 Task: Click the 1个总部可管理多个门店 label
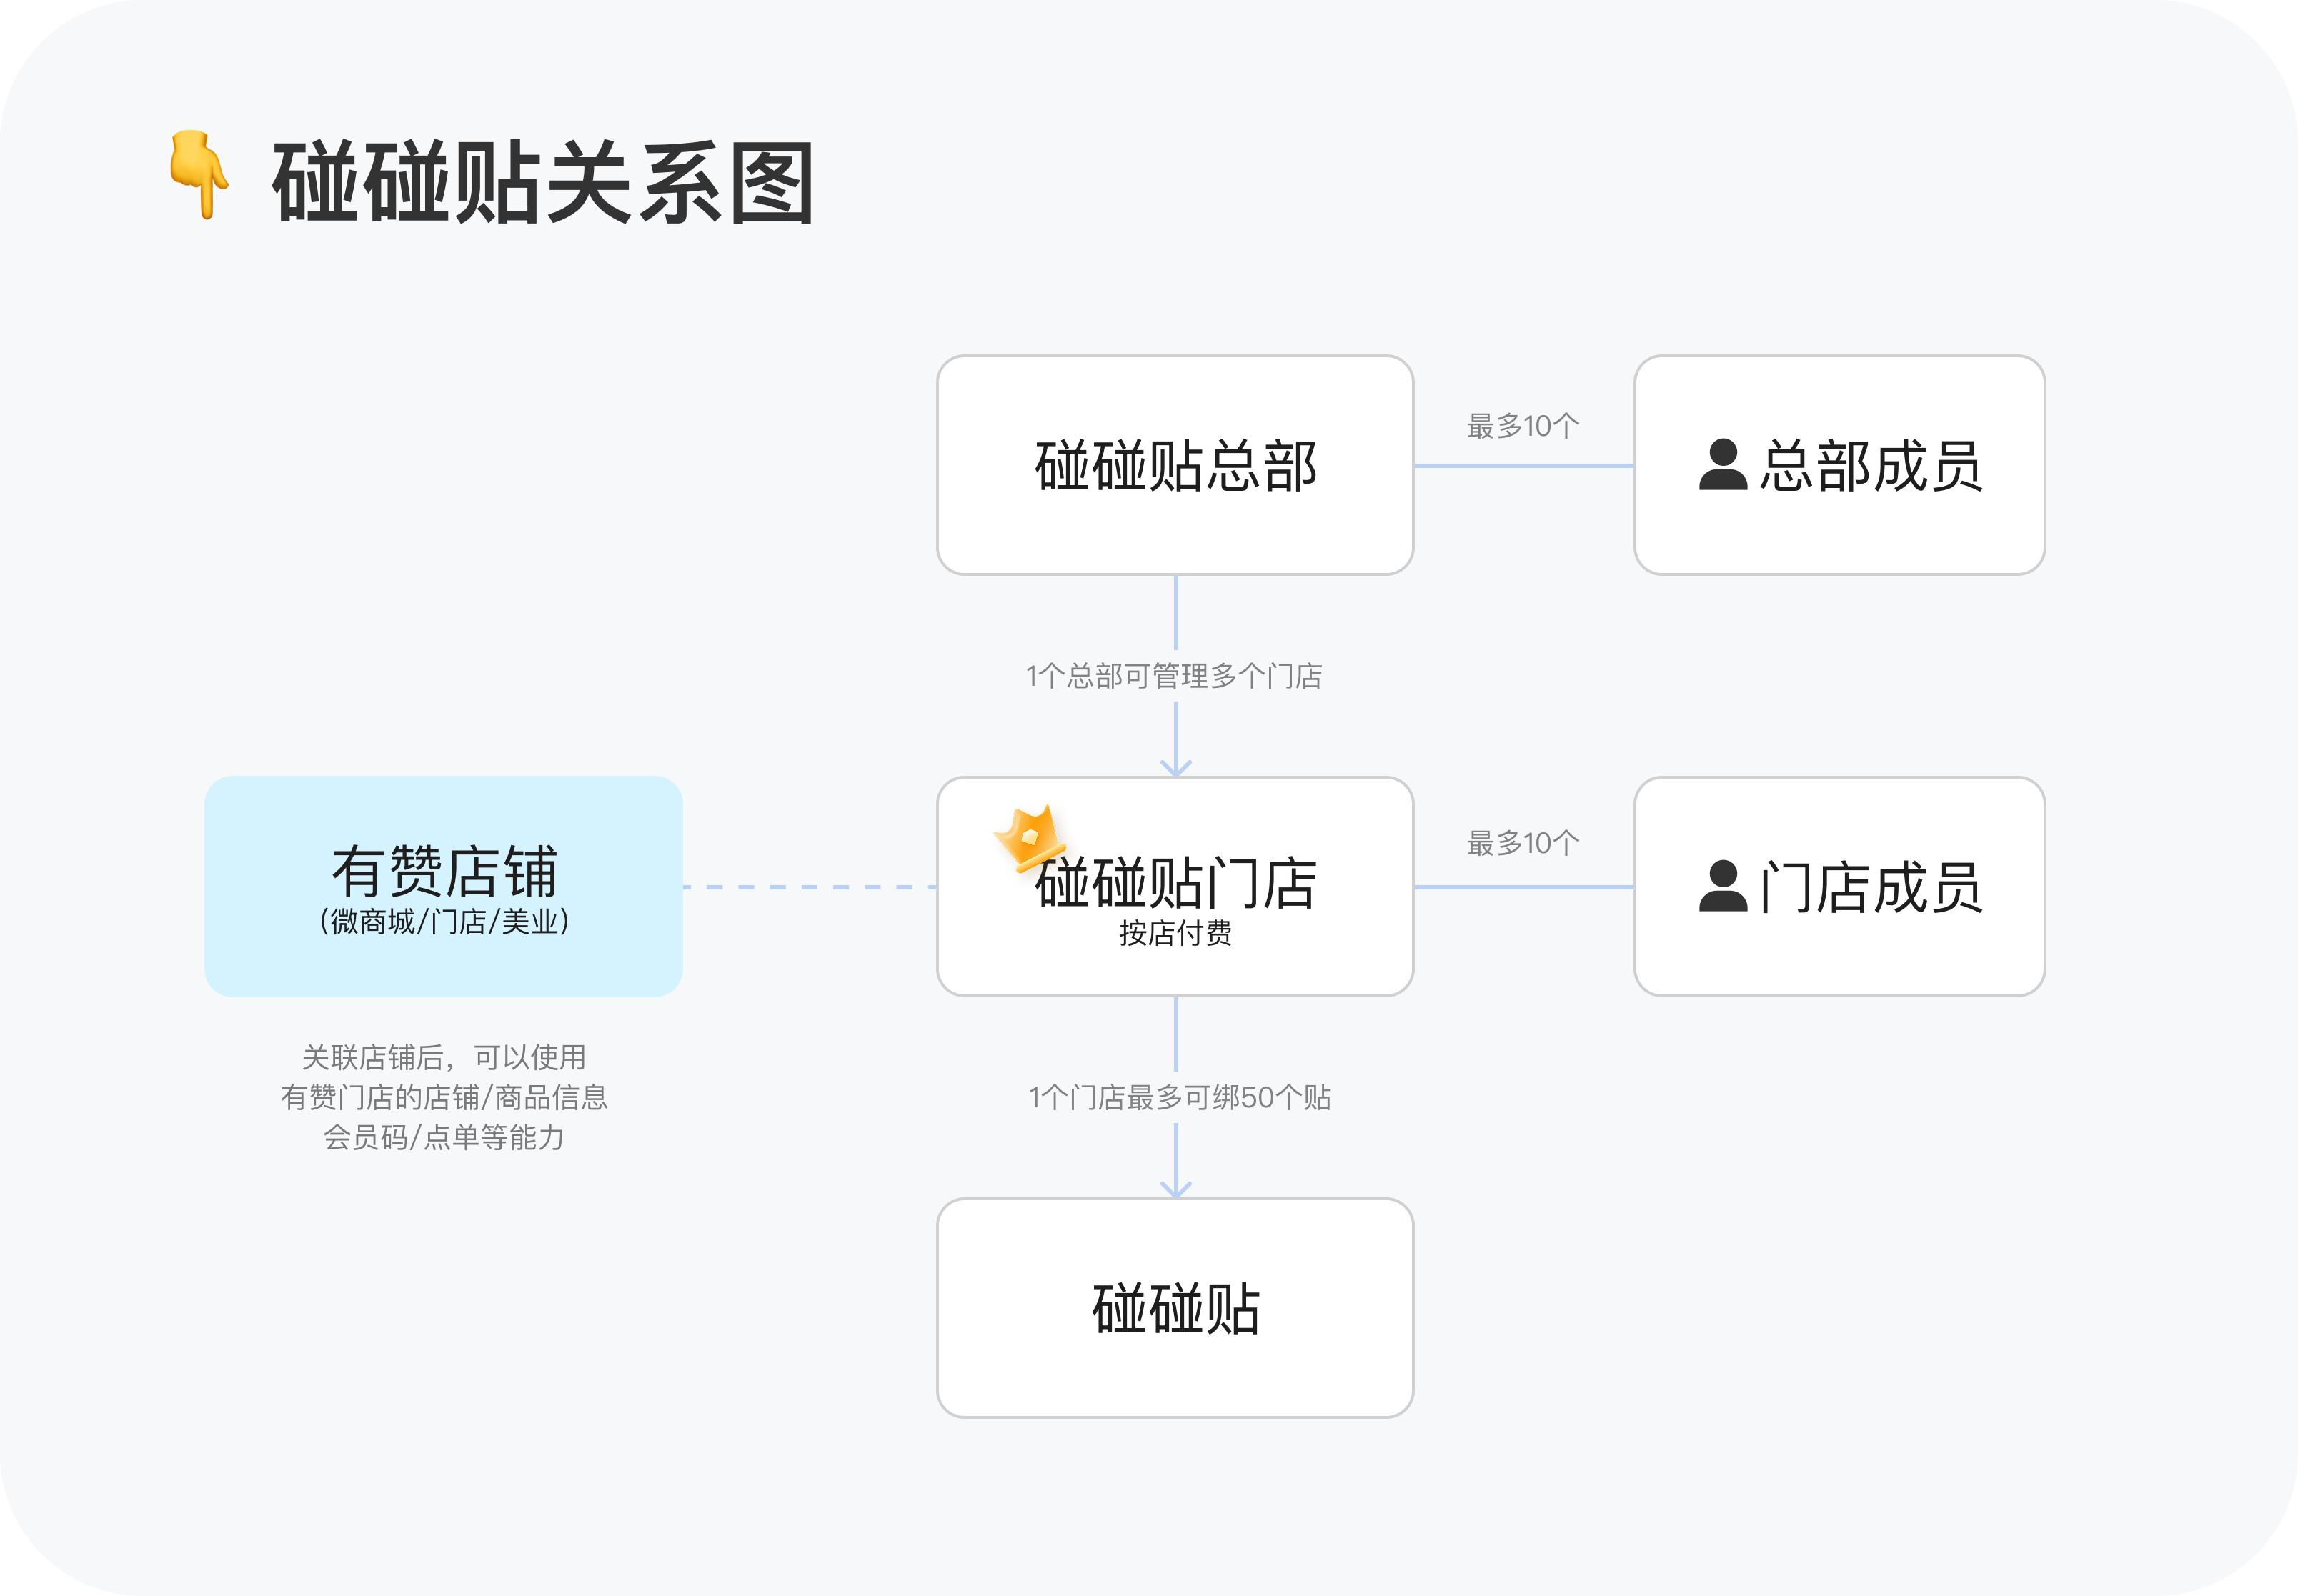click(1174, 676)
